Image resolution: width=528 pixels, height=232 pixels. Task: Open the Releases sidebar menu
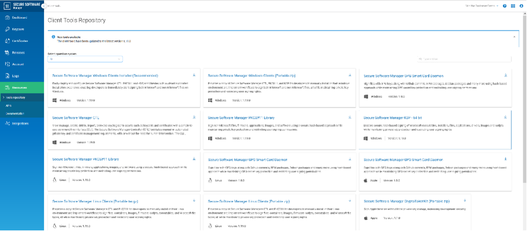[x=18, y=52]
